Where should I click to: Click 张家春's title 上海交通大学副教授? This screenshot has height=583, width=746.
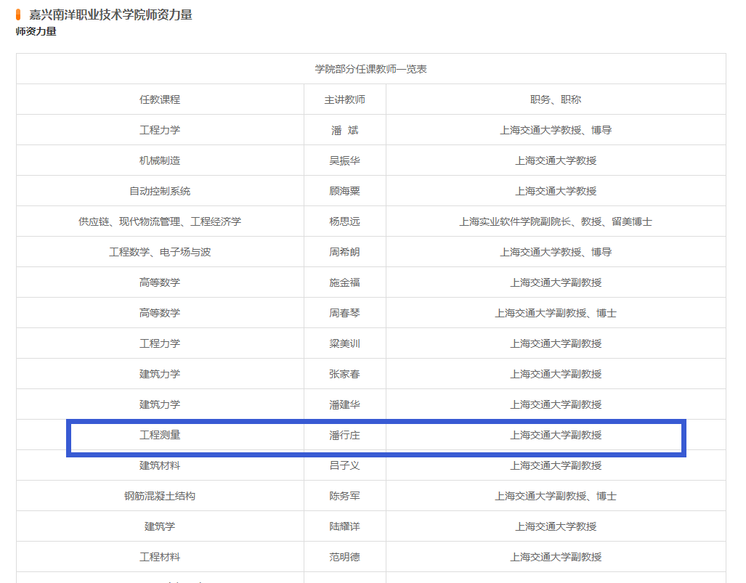click(x=556, y=374)
